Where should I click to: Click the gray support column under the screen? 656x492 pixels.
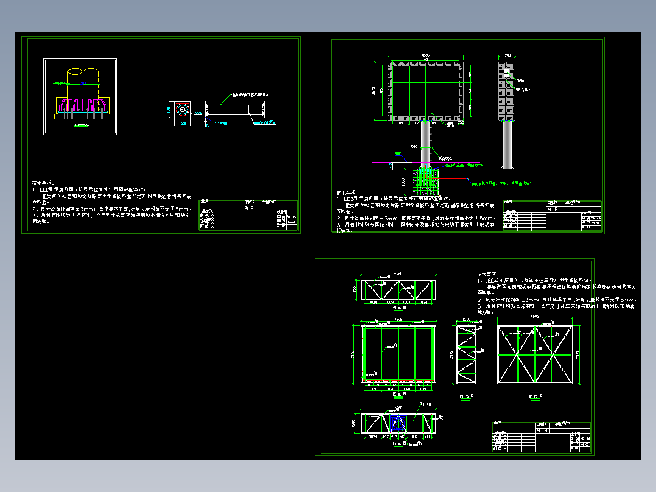tap(425, 144)
